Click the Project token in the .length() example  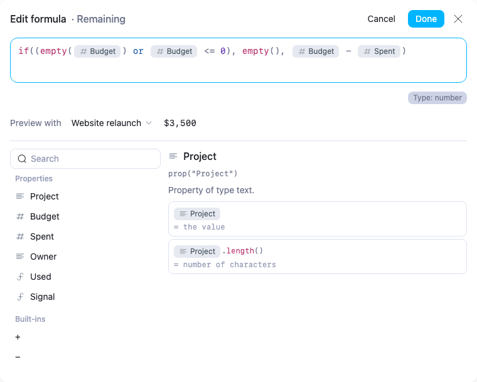pyautogui.click(x=197, y=252)
